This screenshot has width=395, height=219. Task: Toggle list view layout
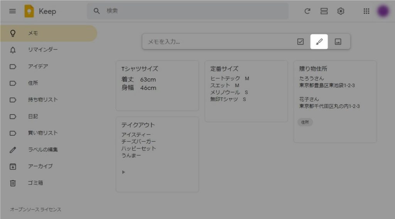[324, 11]
